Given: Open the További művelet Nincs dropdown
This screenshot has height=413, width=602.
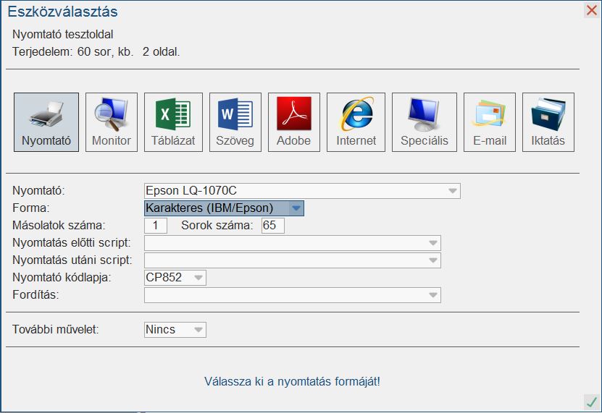Looking at the screenshot, I should [x=175, y=330].
